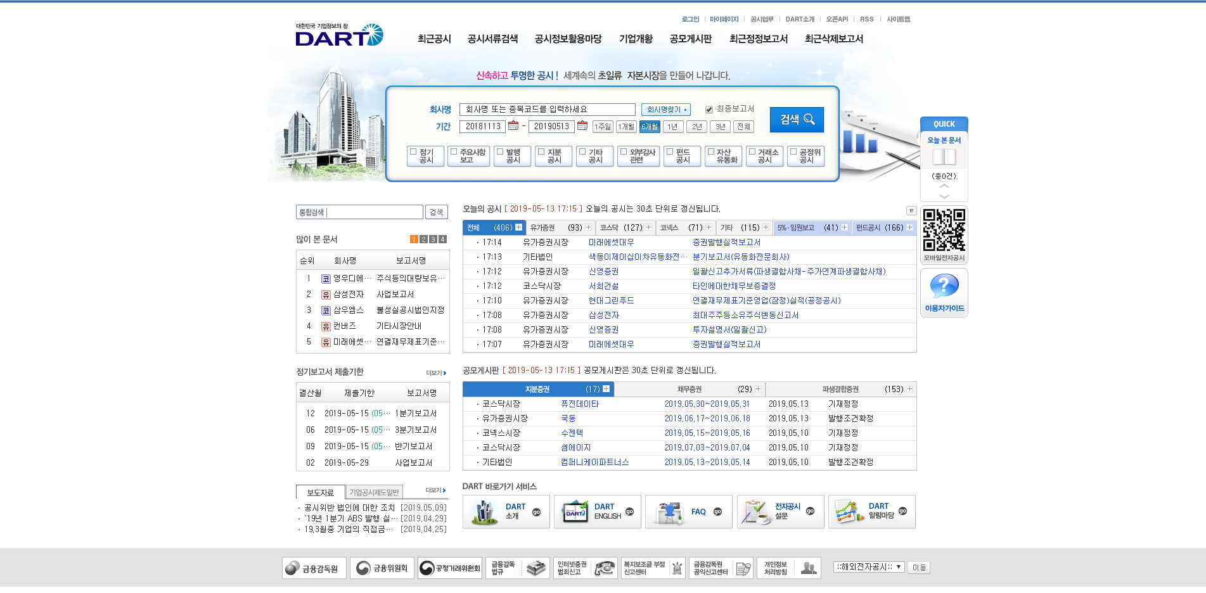Open the 전자공시 설문 shortcut

pyautogui.click(x=780, y=511)
